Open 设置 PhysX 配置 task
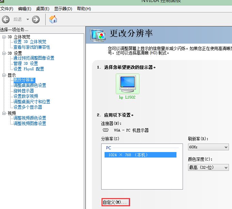The height and width of the screenshot is (209, 232). 29,69
